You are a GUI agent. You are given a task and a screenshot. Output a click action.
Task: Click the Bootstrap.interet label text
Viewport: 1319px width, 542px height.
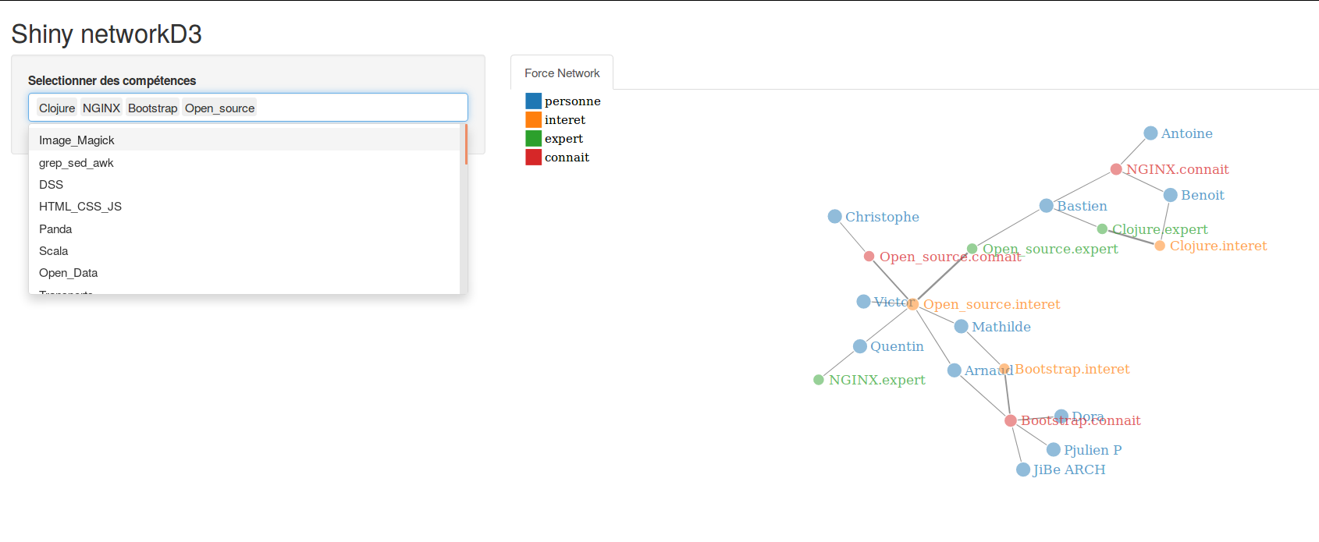point(1072,369)
